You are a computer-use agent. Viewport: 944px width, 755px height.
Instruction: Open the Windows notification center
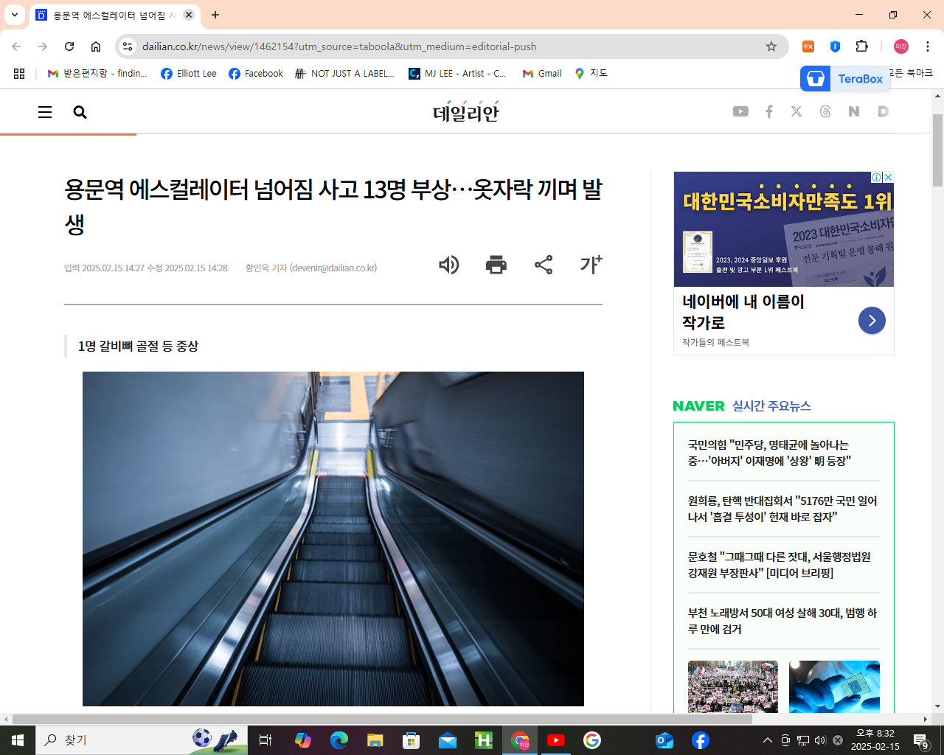(x=920, y=740)
